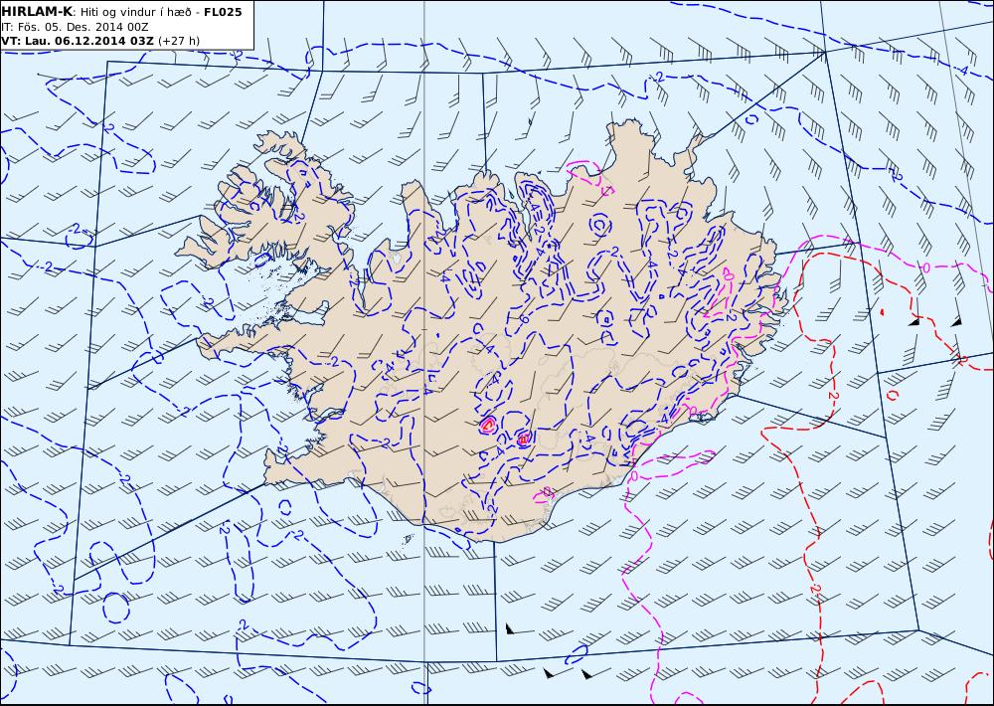Click the 'IT: Fös. 05. Des. 2014 00Z' line

[x=75, y=27]
